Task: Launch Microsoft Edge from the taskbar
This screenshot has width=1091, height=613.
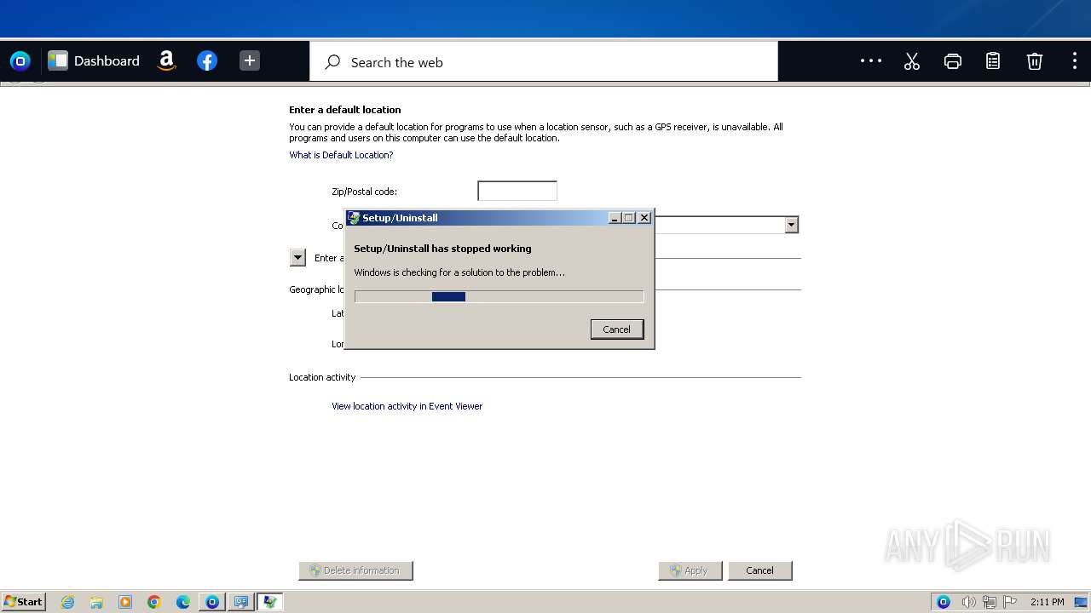Action: click(183, 602)
